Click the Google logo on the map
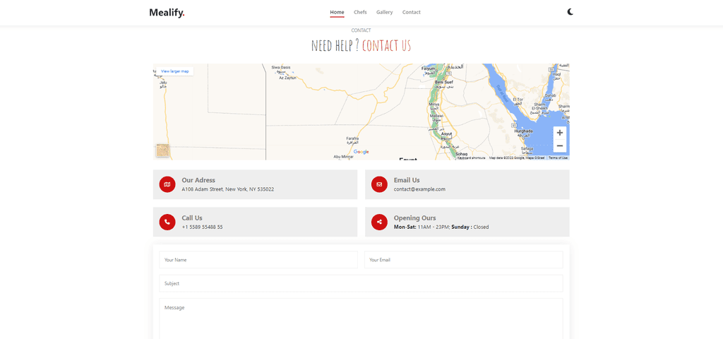This screenshot has width=723, height=339. 361,152
